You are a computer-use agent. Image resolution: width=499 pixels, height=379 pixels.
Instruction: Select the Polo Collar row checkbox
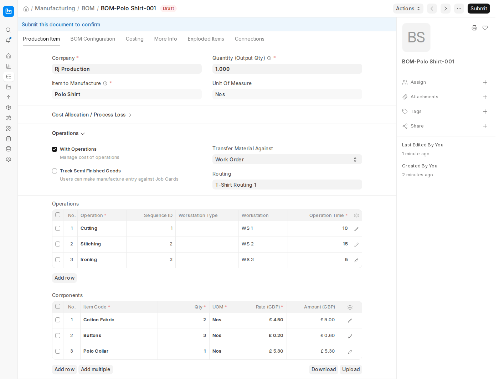click(x=58, y=351)
